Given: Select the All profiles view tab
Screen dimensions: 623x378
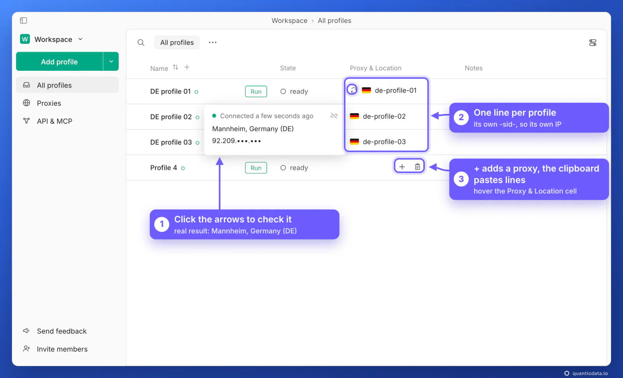Looking at the screenshot, I should click(x=177, y=42).
